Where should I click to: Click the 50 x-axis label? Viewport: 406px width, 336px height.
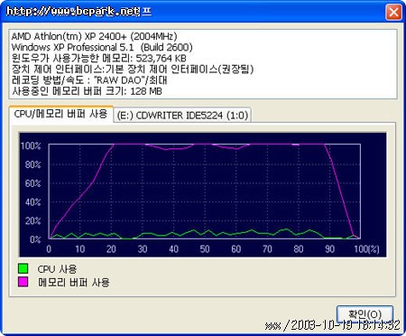[x=205, y=249]
